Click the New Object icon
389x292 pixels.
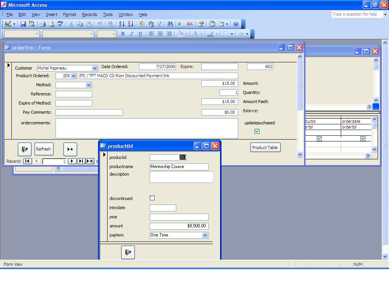click(221, 24)
